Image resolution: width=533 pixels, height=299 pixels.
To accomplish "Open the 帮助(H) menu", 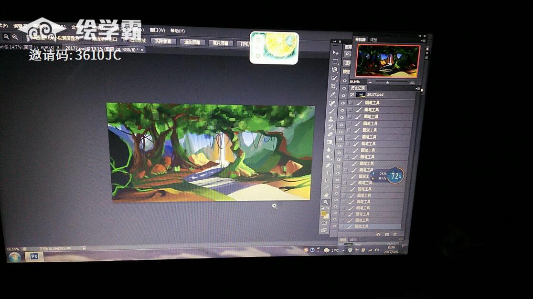I will 178,31.
